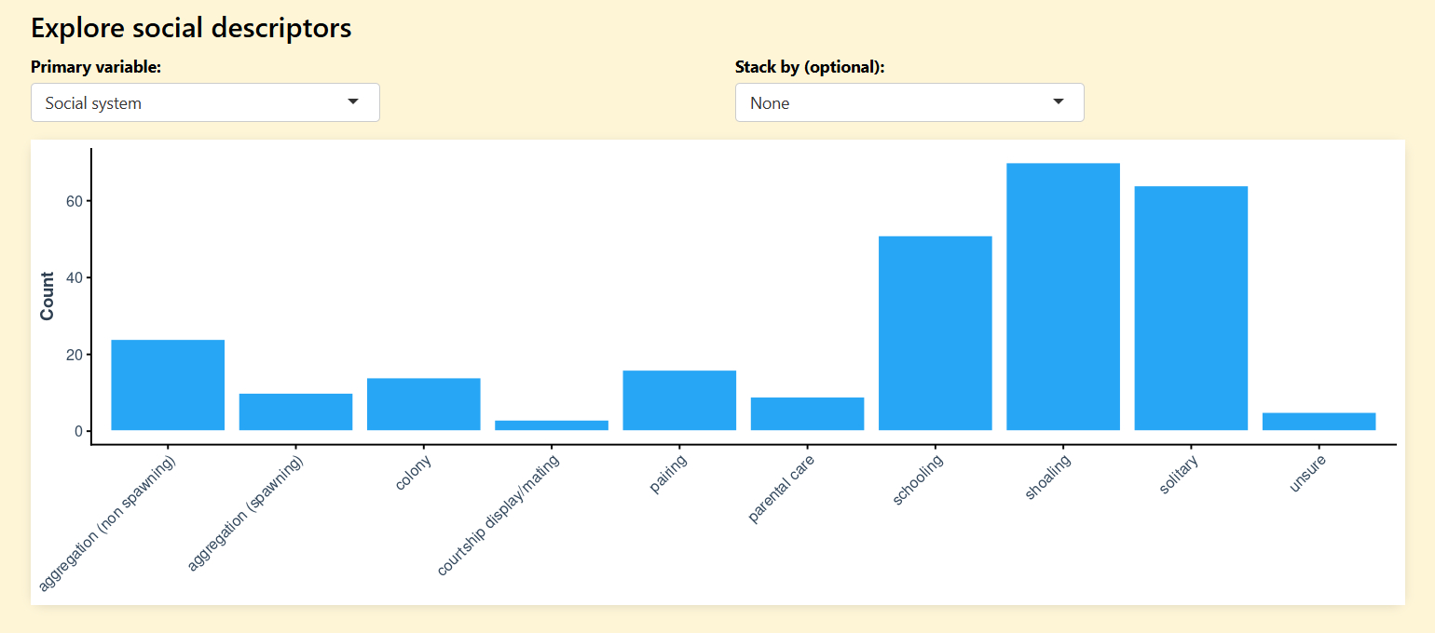Click the 'Count' y-axis title
1435x633 pixels.
[x=48, y=296]
